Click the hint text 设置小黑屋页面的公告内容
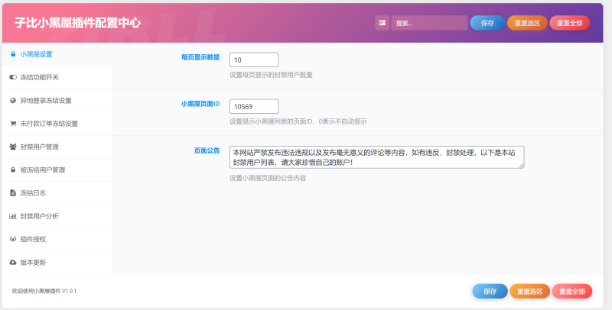612x310 pixels. coord(268,178)
